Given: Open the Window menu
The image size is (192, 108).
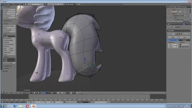Looking at the screenshot, I should [x=17, y=4].
